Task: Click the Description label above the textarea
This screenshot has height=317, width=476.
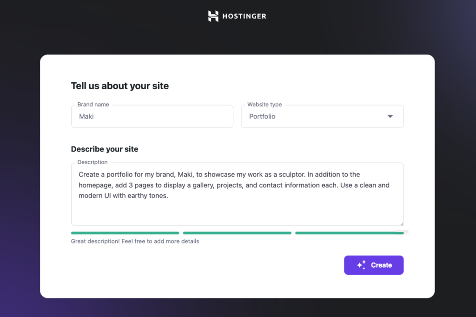Action: coord(92,162)
